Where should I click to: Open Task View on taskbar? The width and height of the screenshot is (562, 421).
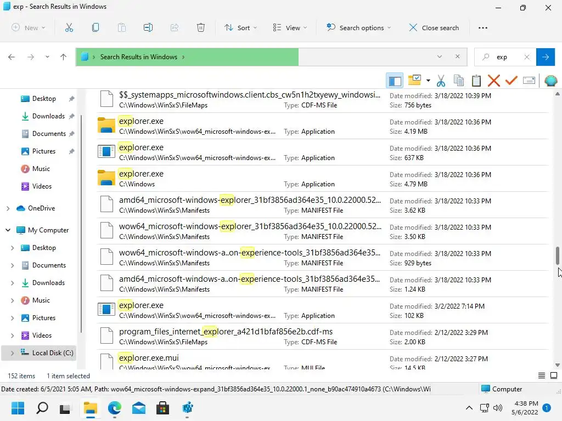pyautogui.click(x=65, y=408)
